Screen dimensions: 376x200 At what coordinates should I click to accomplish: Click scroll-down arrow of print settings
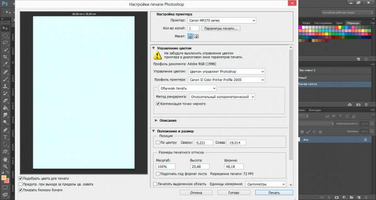(291, 184)
